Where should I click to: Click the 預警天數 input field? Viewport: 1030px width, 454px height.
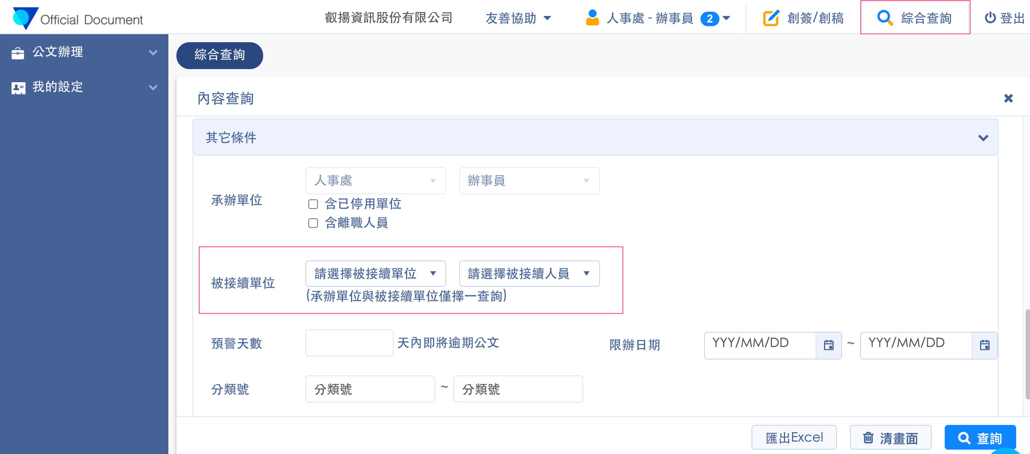[x=349, y=343]
